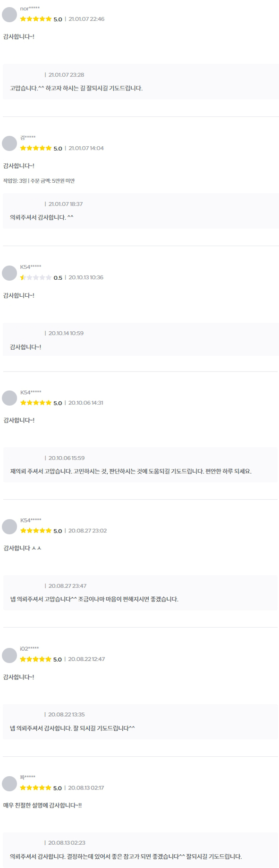Click avatar of K54***** review dated 20.10.06
Viewport: 279px width, 868px height.
[9, 398]
